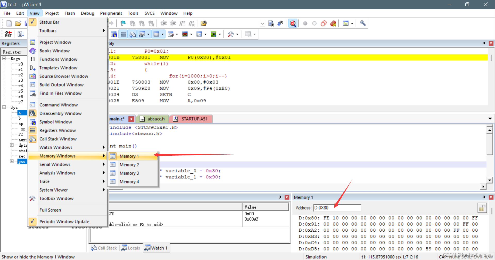The width and height of the screenshot is (495, 260).
Task: Expand the Trace submenu
Action: pos(67,181)
